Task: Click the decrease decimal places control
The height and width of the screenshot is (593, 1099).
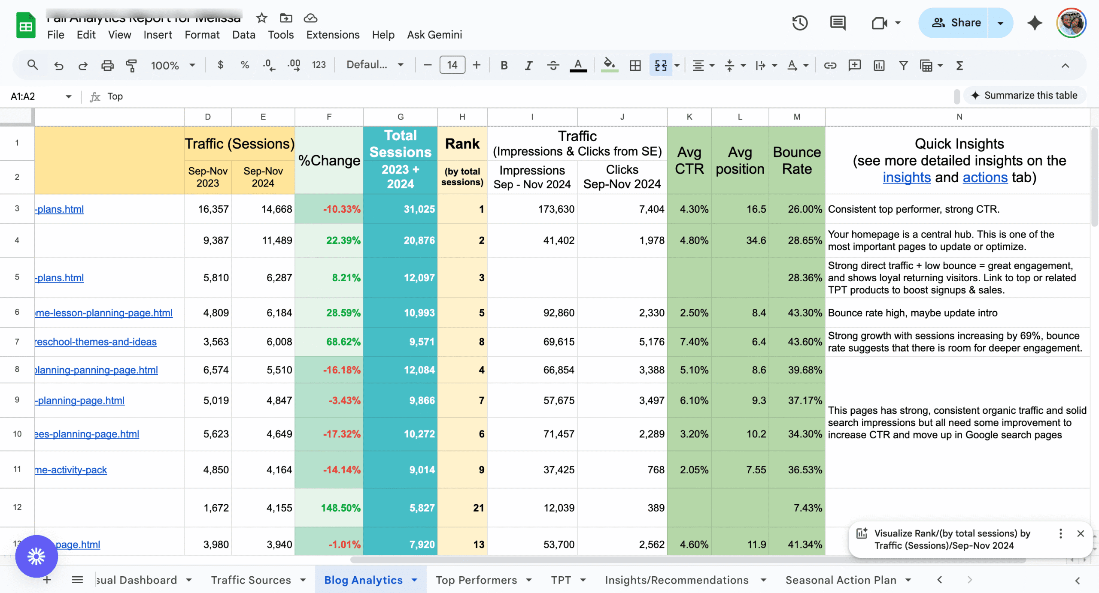Action: tap(268, 65)
